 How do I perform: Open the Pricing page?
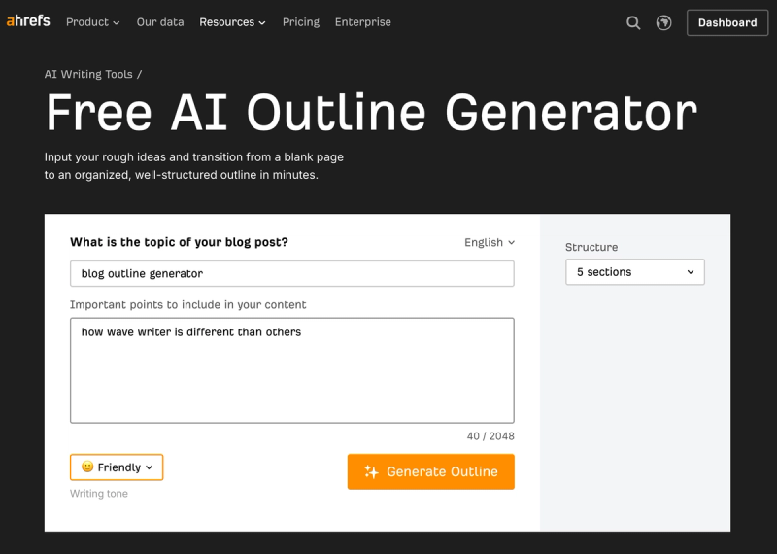[x=301, y=22]
